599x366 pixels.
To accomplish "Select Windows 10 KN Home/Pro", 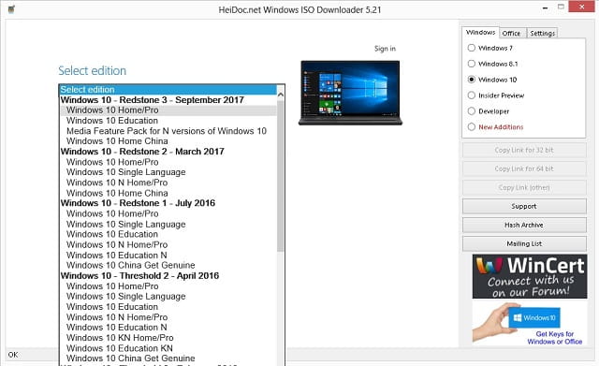I will pyautogui.click(x=168, y=338).
